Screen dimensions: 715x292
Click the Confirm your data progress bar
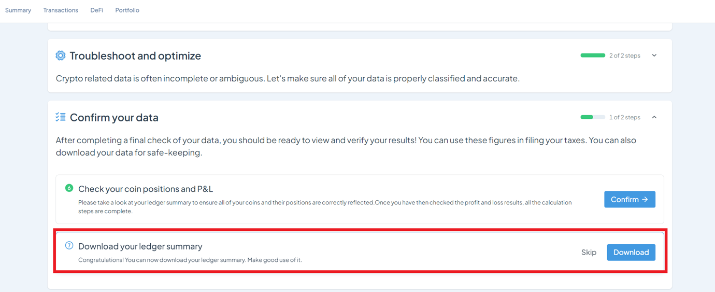593,117
